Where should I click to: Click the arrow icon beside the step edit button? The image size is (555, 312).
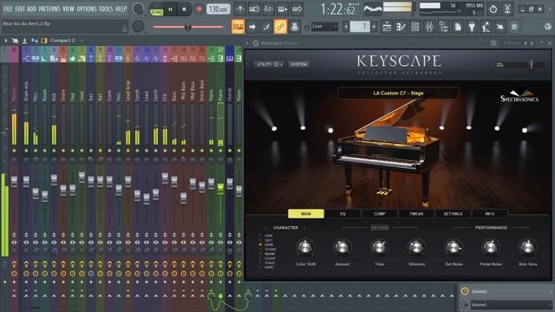pyautogui.click(x=252, y=27)
